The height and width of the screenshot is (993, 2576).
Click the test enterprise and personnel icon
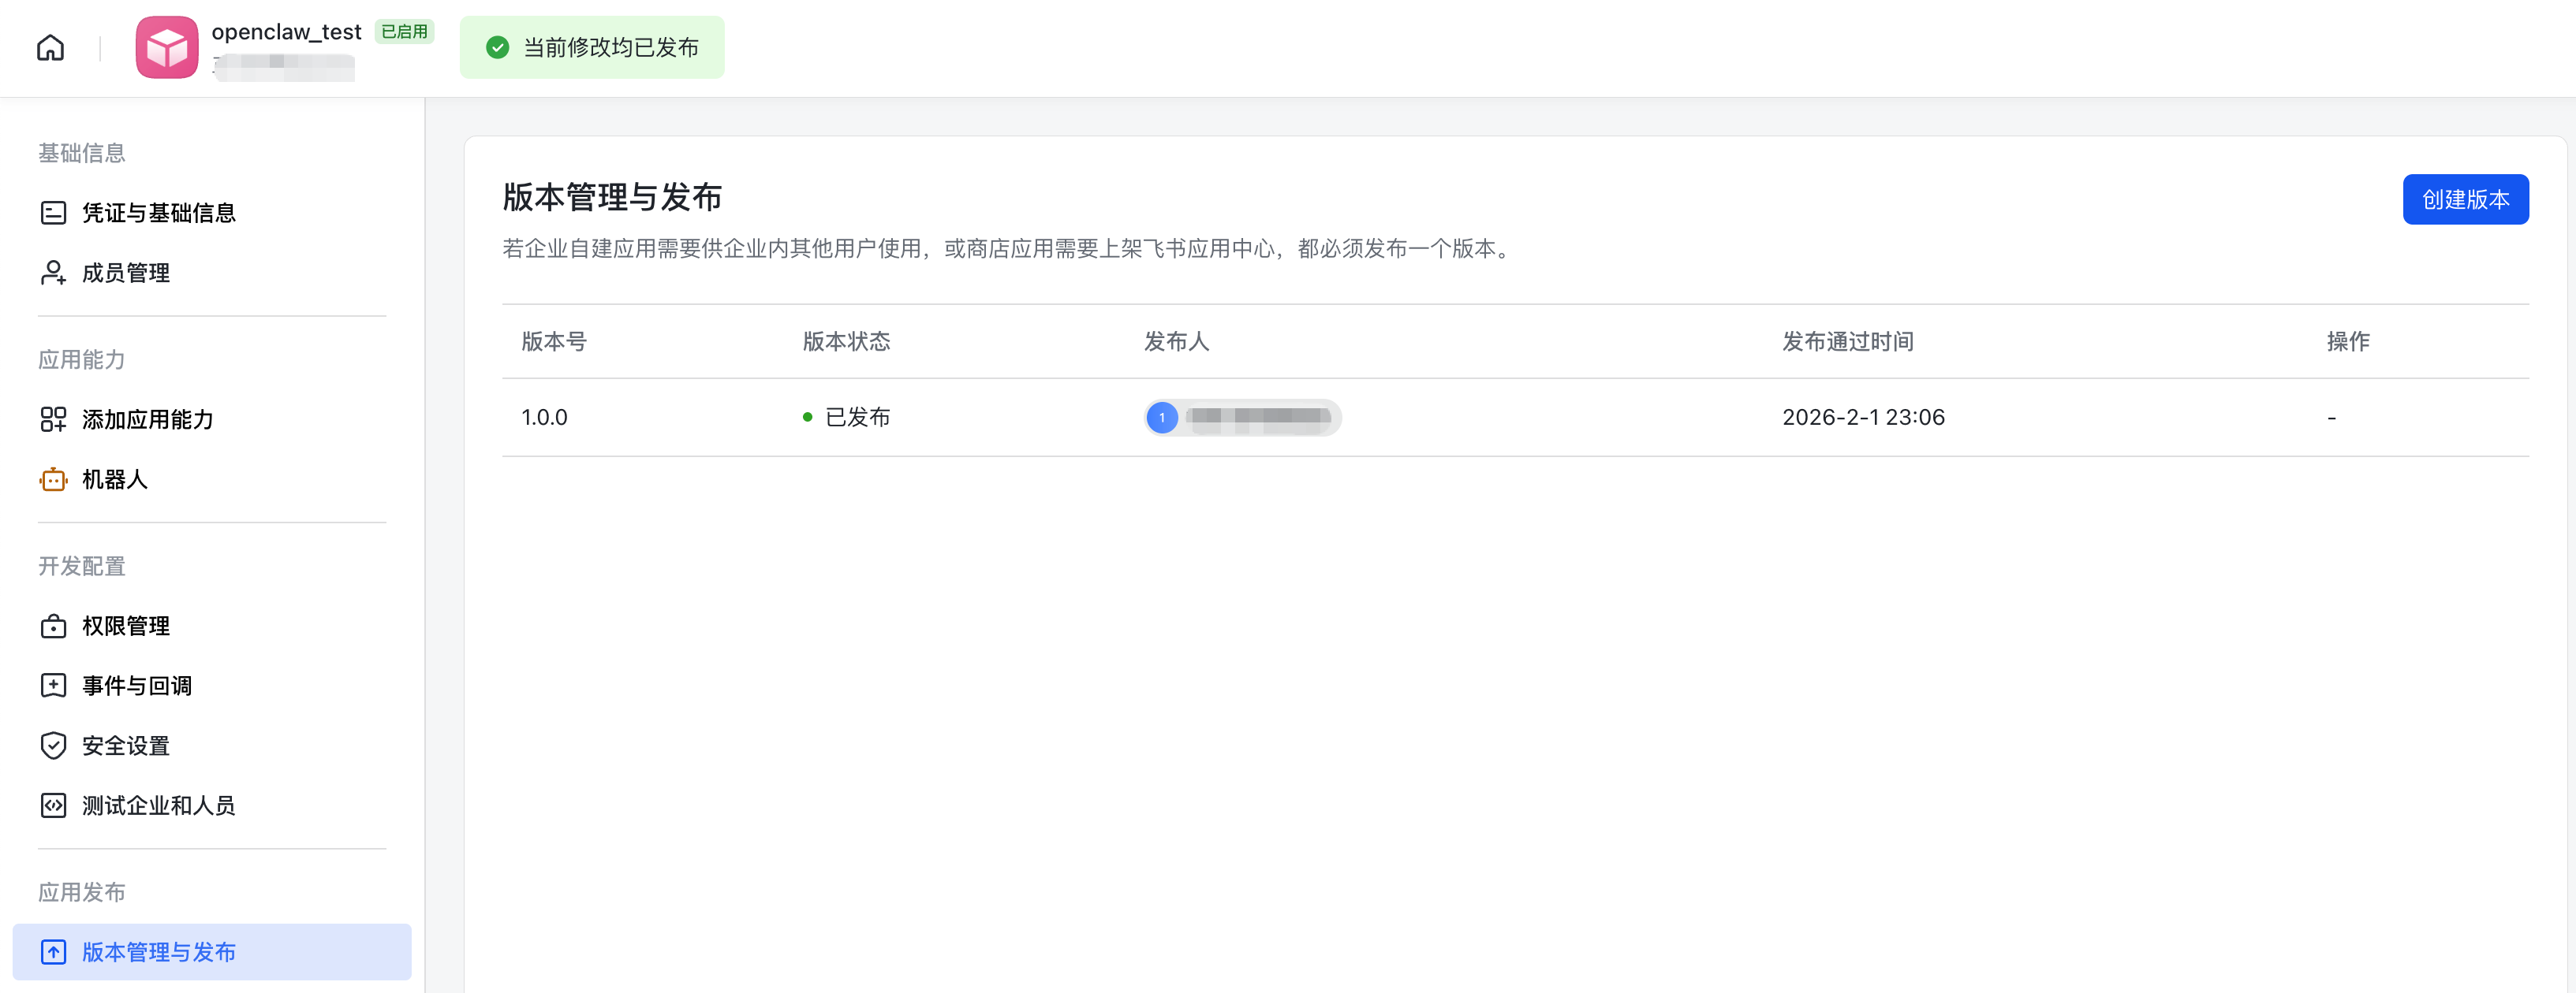pyautogui.click(x=53, y=805)
